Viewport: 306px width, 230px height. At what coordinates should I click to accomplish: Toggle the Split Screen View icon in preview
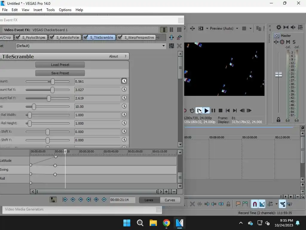201,28
